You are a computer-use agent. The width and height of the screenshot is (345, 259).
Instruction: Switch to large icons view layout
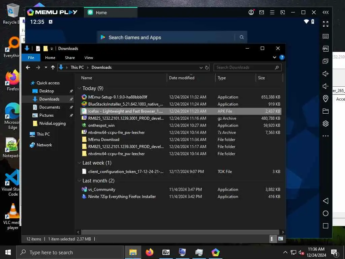(281, 239)
